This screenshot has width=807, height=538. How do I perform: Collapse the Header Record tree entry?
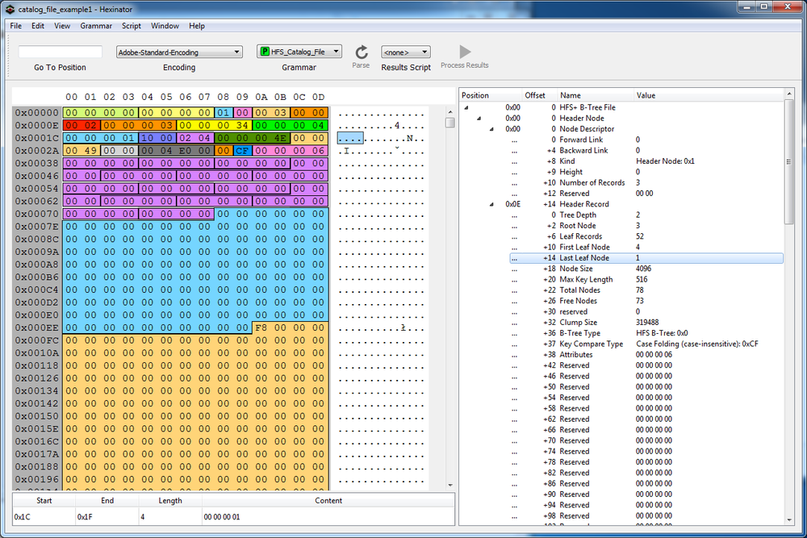[491, 204]
